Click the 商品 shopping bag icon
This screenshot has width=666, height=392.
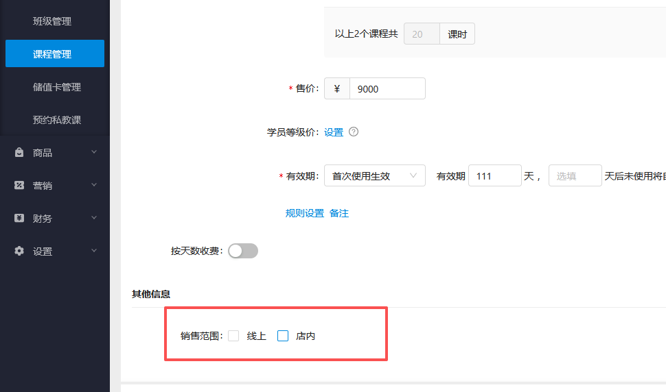[x=19, y=152]
